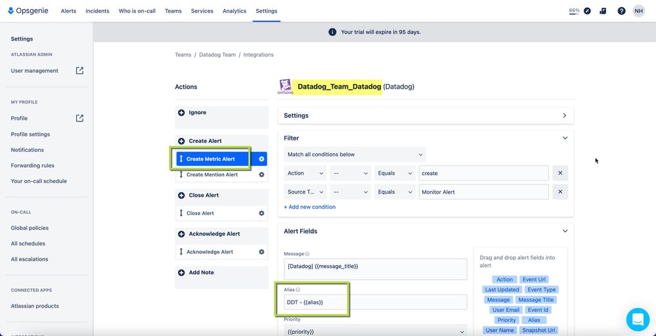Click the Message Title field chip

coord(536,300)
